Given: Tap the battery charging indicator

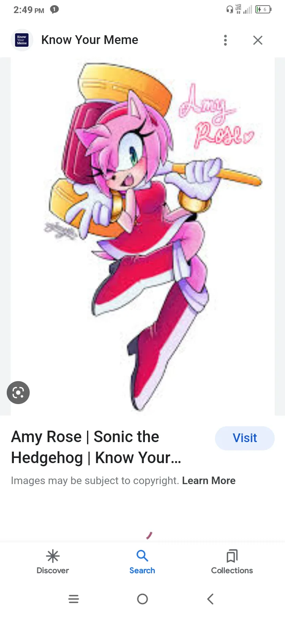Looking at the screenshot, I should tap(263, 10).
